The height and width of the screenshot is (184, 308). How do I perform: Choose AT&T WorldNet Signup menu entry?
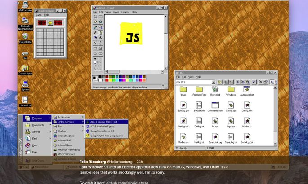click(x=106, y=127)
